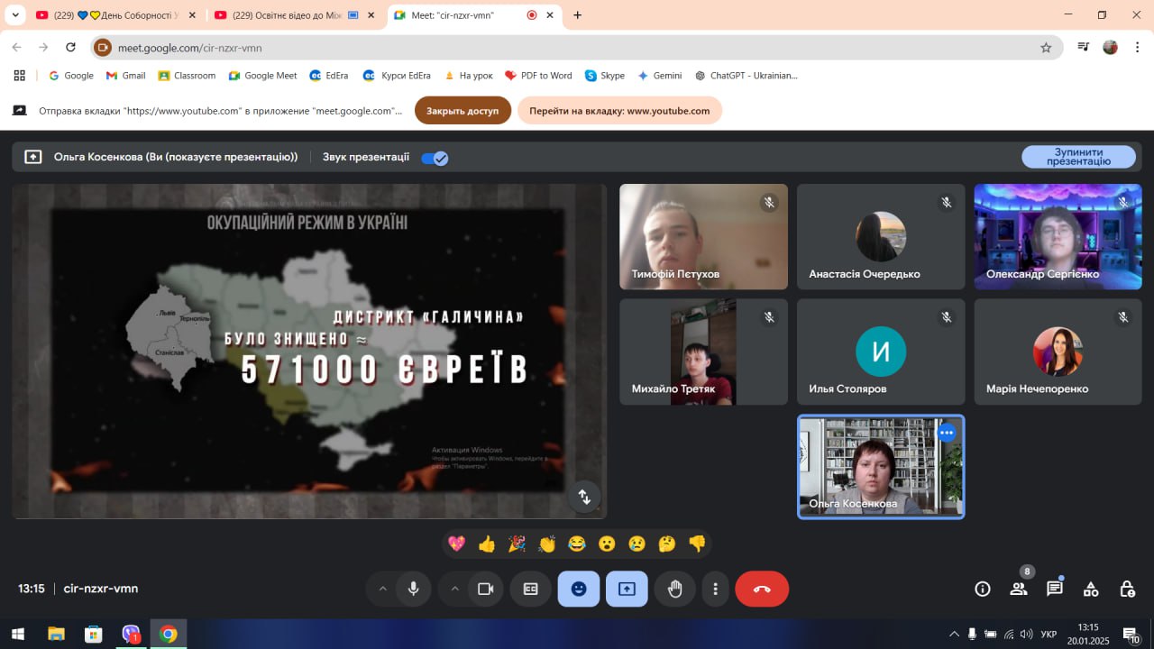Expand video settings arrow beside camera
Screen dimensions: 1154x649
click(454, 589)
